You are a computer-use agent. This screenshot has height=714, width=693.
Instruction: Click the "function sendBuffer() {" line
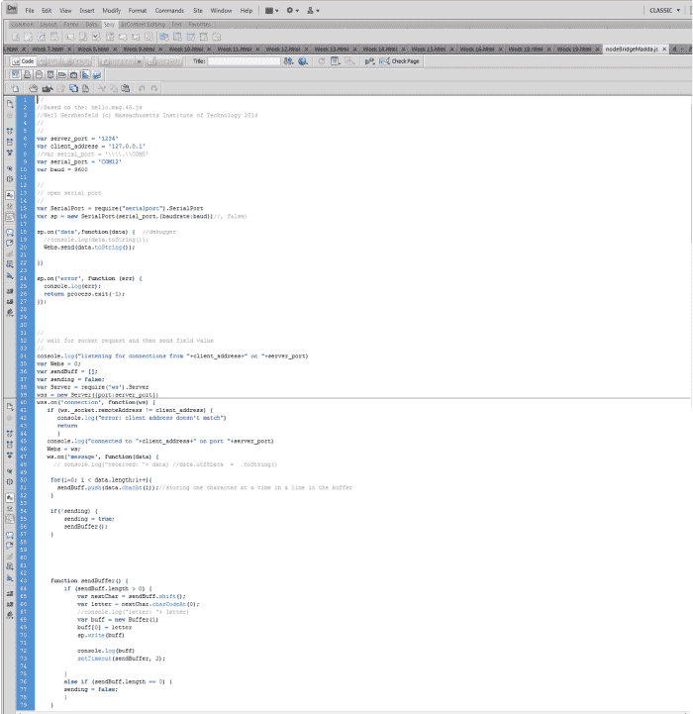click(x=89, y=580)
